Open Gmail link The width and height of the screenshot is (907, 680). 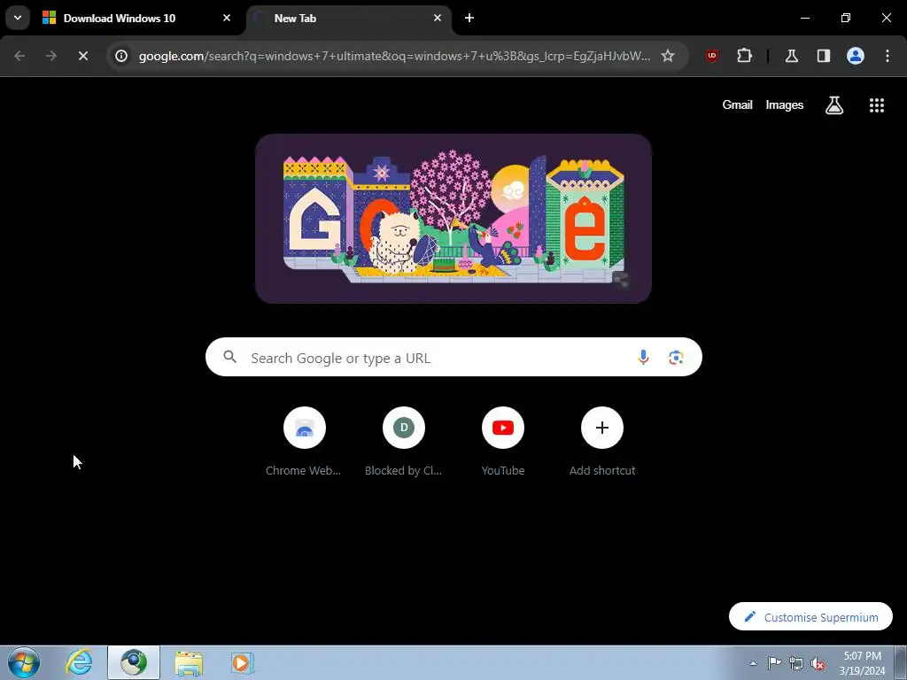tap(737, 104)
